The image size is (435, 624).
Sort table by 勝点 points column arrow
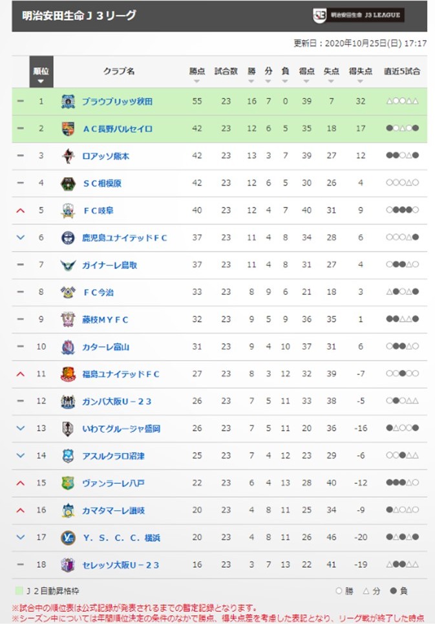click(x=197, y=81)
